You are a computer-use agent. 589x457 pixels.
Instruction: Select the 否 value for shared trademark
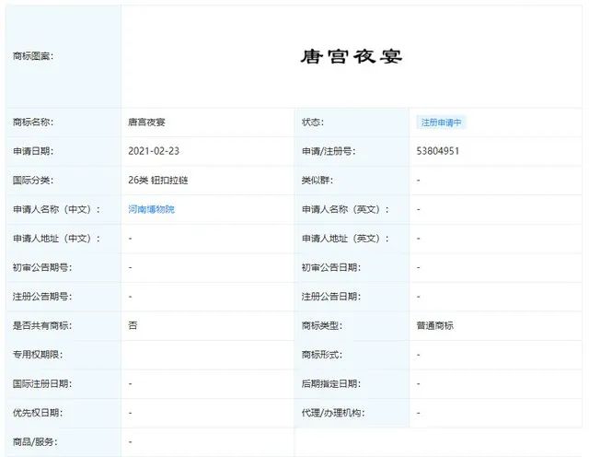(x=133, y=325)
